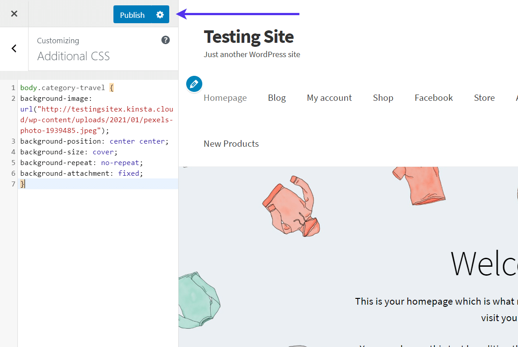The height and width of the screenshot is (347, 518).
Task: Click the Just another WordPress site tagline
Action: pyautogui.click(x=252, y=54)
